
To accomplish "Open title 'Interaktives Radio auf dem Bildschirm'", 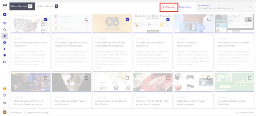I will (232, 103).
